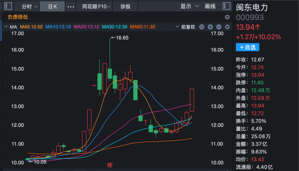Toggle the right panel layout icon
Viewport: 299px width, 171px height.
pyautogui.click(x=226, y=6)
